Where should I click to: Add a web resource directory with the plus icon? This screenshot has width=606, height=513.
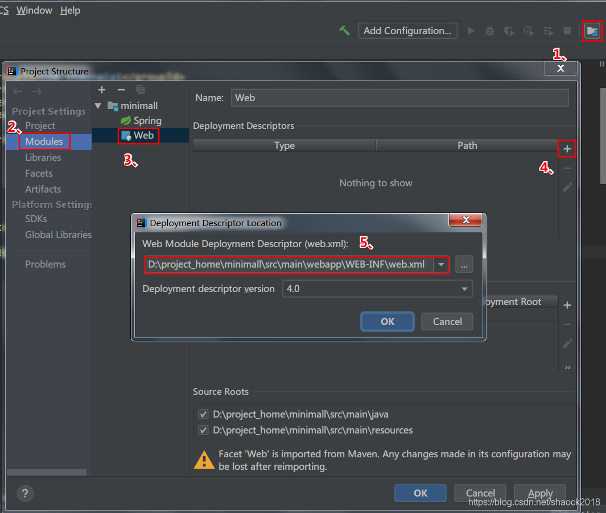[567, 305]
